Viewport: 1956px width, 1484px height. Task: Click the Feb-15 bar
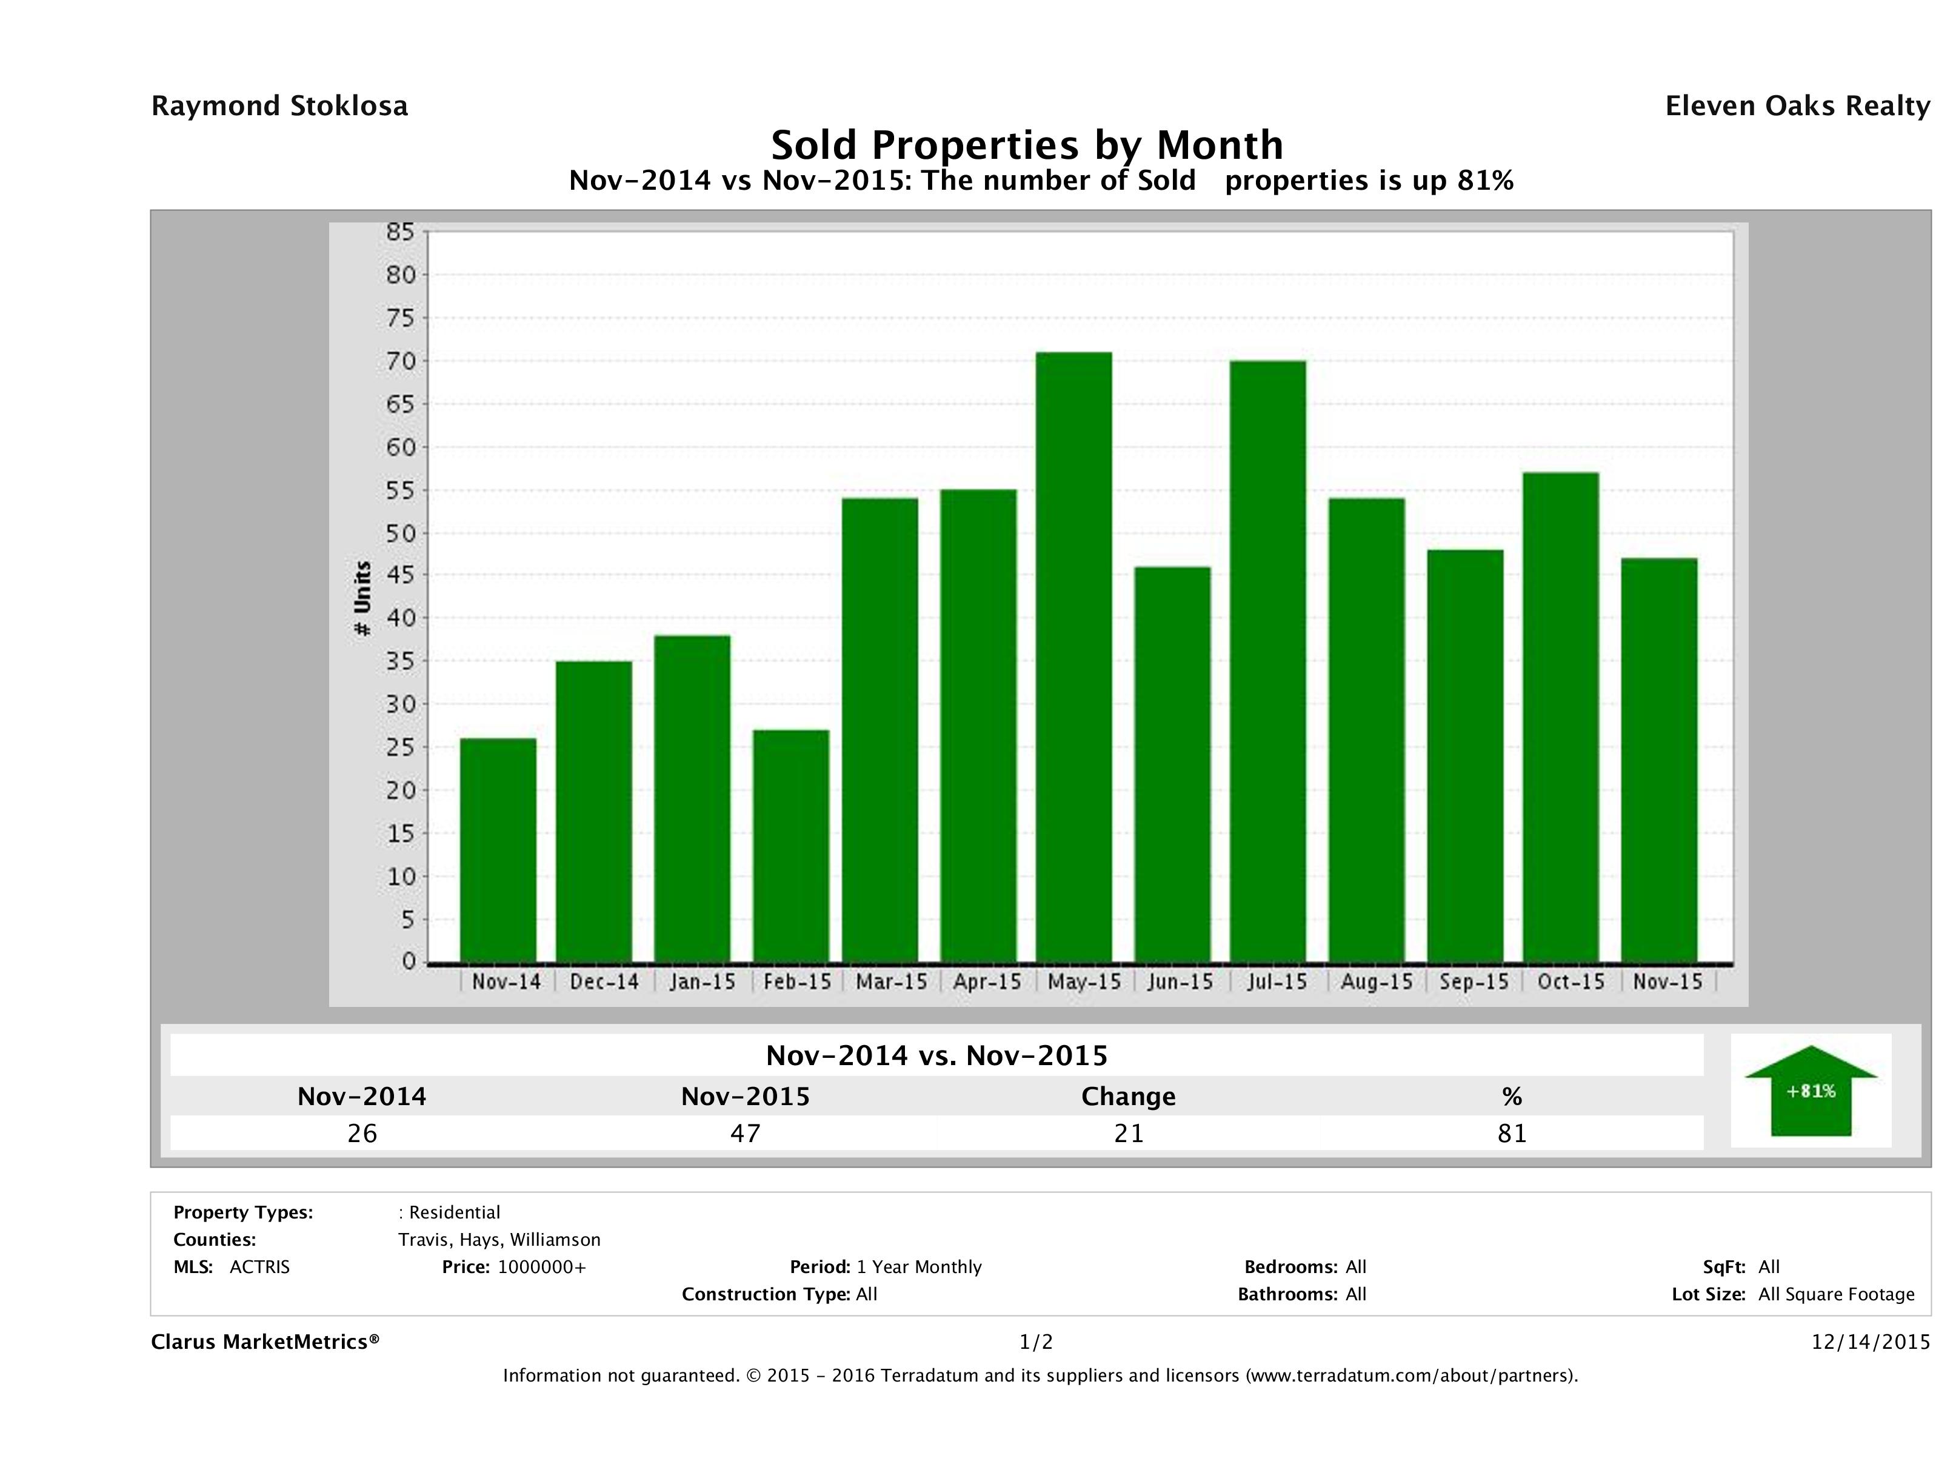tap(790, 846)
